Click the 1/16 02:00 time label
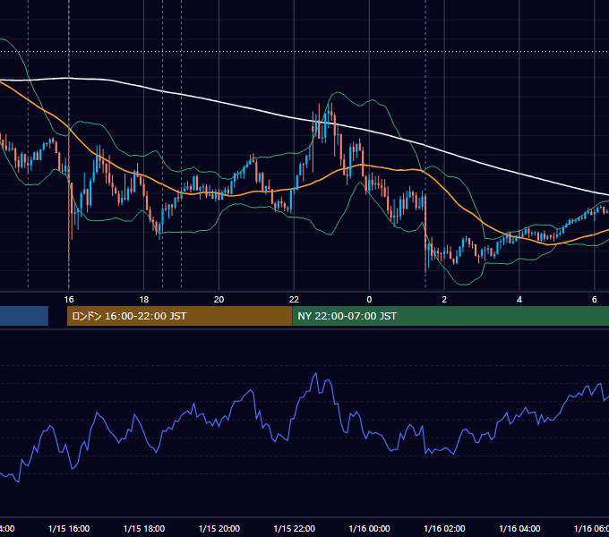Viewport: 609px width, 537px height. click(x=444, y=528)
